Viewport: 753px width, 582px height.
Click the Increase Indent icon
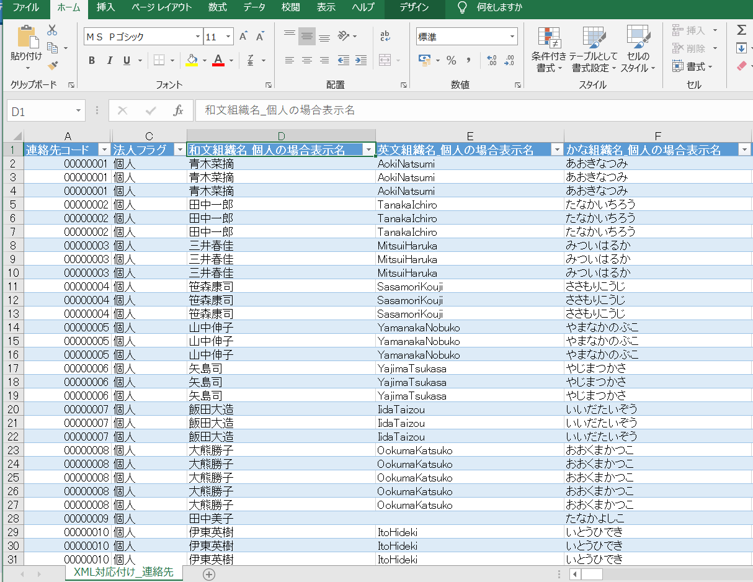click(360, 60)
